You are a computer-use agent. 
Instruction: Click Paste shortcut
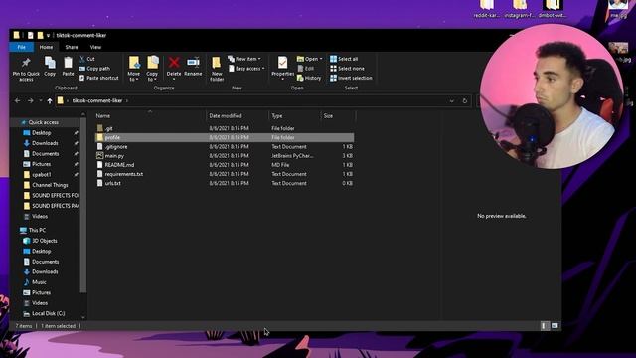point(99,78)
